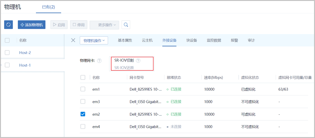The height and width of the screenshot is (138, 315).
Task: Expand the 物理机操作 dropdown
Action: (x=94, y=40)
